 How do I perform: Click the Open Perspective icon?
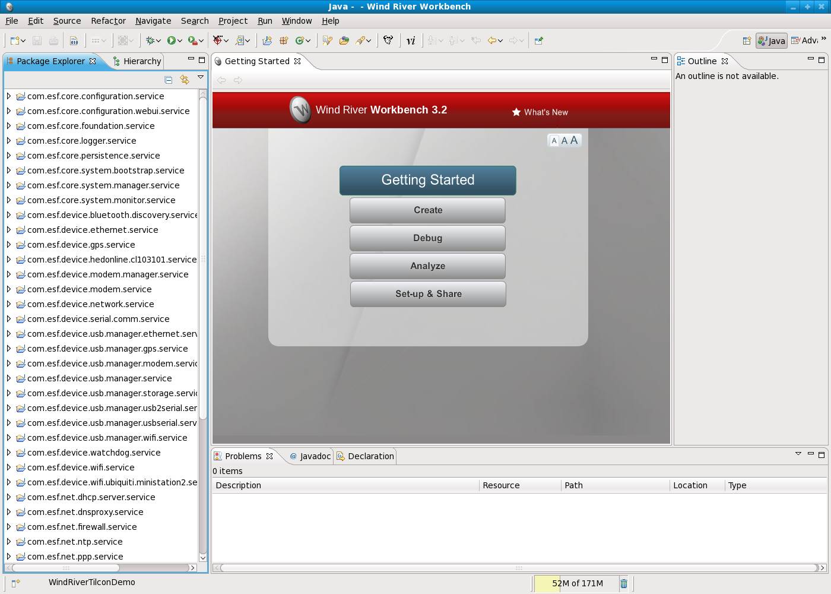point(747,40)
